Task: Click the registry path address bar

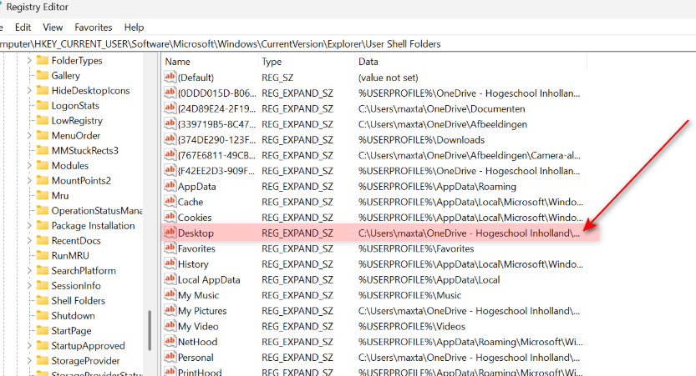Action: coord(348,44)
